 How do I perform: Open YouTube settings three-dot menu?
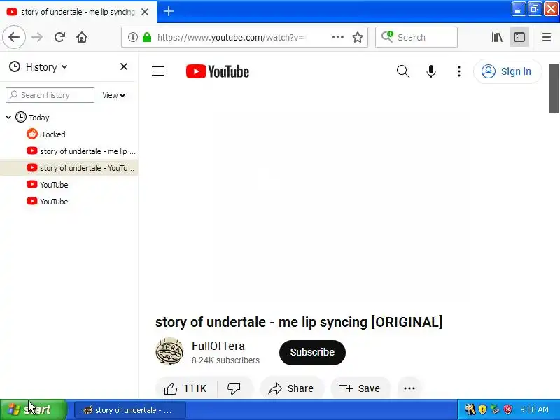(x=459, y=71)
